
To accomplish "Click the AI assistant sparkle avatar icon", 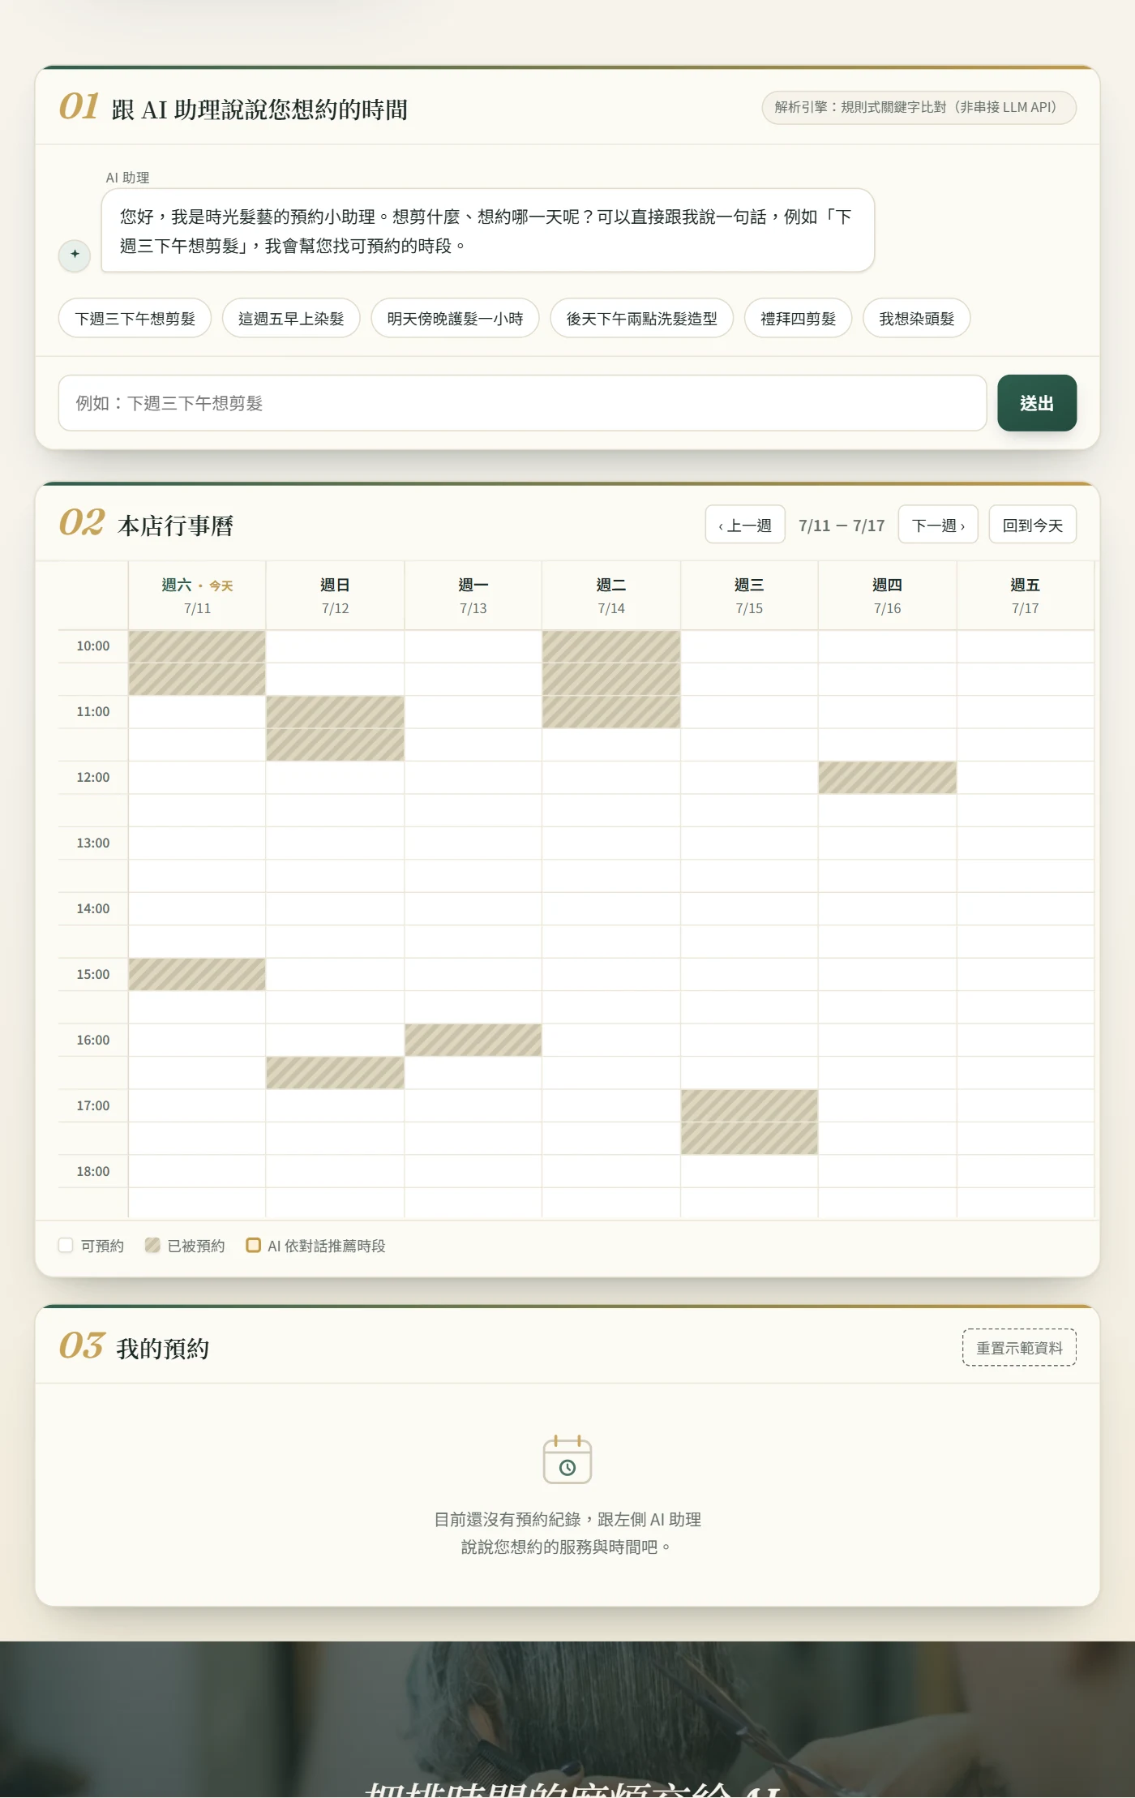I will click(75, 255).
